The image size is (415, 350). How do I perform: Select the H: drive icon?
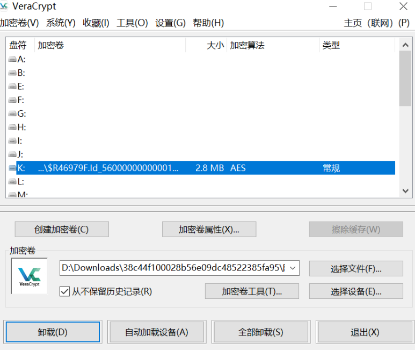12,127
